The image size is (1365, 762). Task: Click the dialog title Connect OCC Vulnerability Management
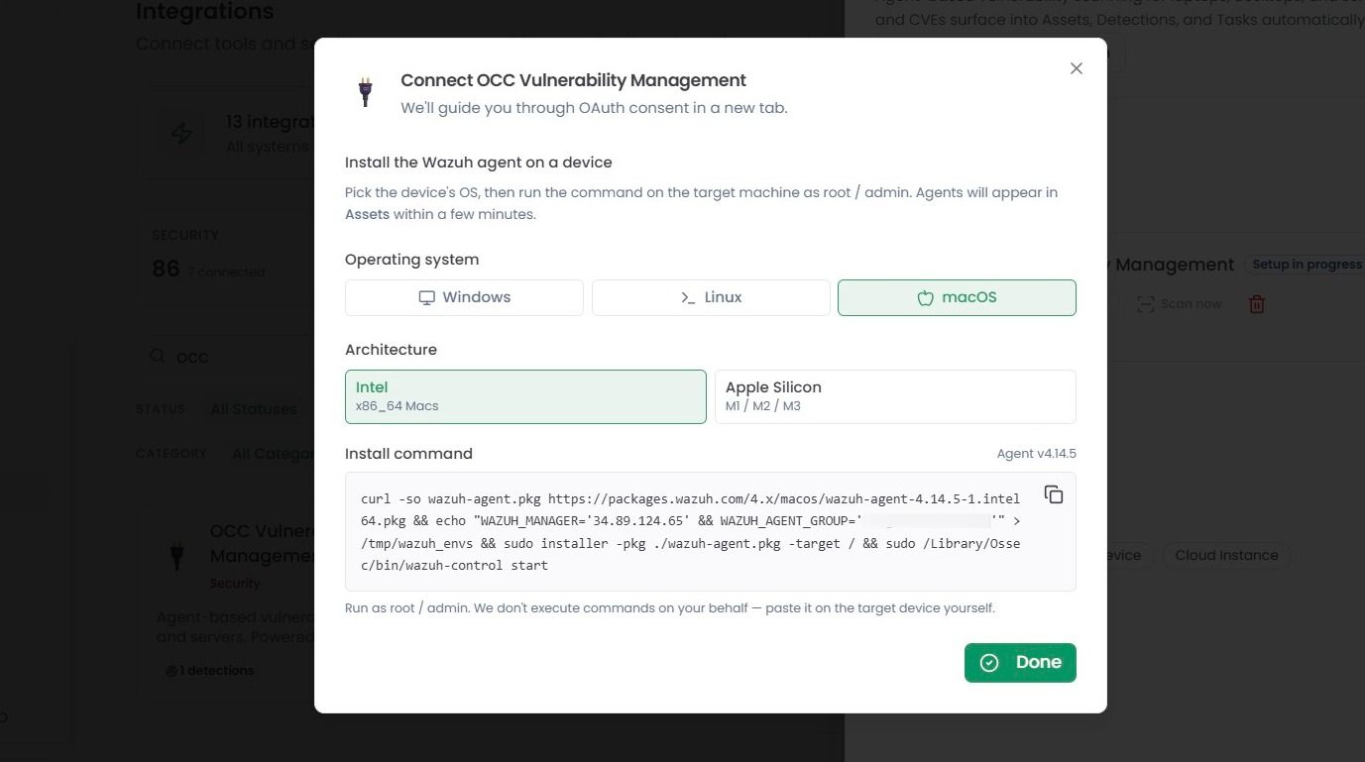click(573, 80)
